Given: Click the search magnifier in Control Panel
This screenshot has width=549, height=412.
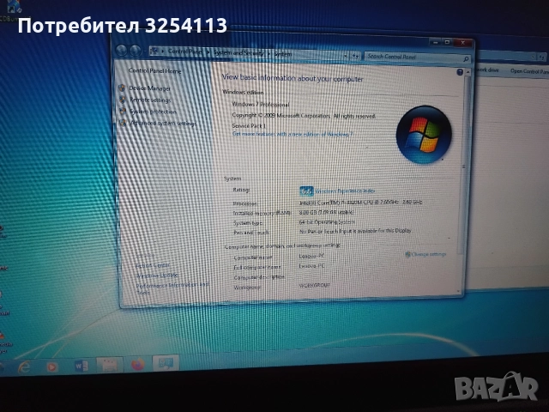Looking at the screenshot, I should (x=466, y=59).
